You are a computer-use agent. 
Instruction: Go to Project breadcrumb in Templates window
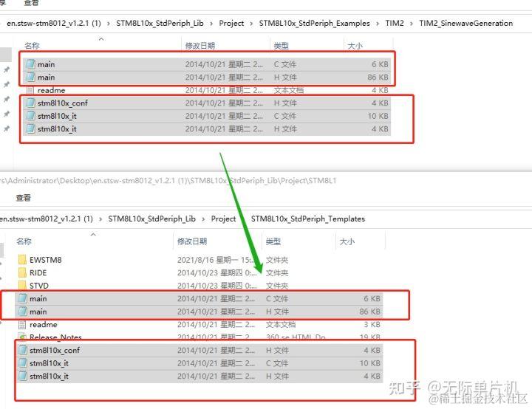click(x=223, y=219)
